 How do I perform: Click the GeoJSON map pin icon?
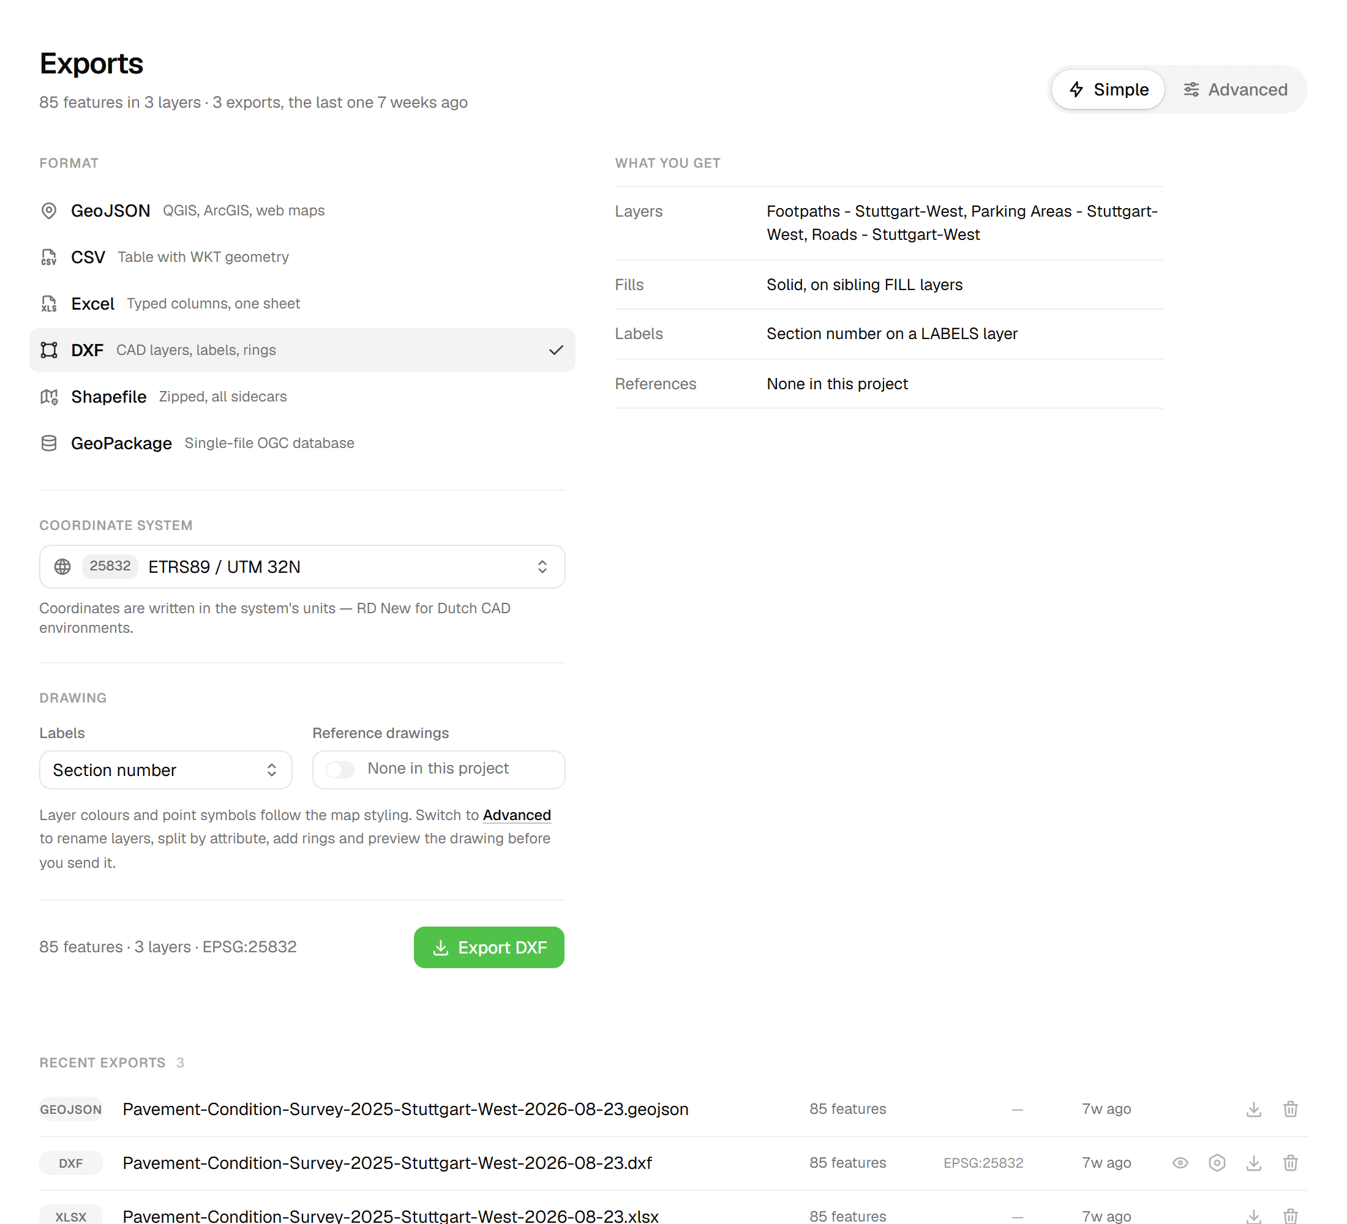pos(49,211)
